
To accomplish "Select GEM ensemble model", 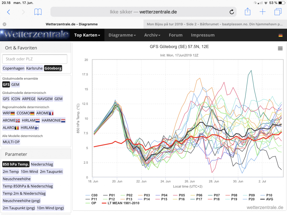I will (15, 85).
